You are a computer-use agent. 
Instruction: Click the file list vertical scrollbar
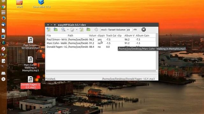point(157,52)
